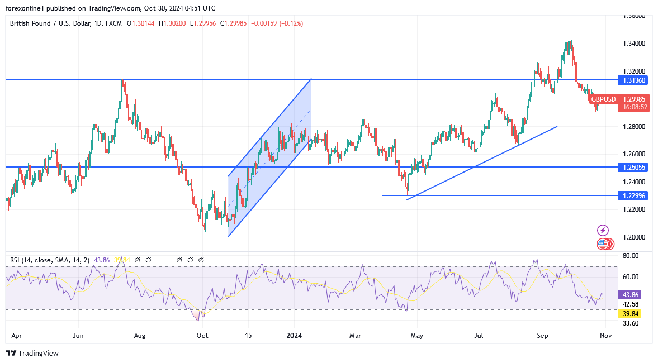Click the purple RSI value 43.86 in legend
658x363 pixels.
(102, 260)
